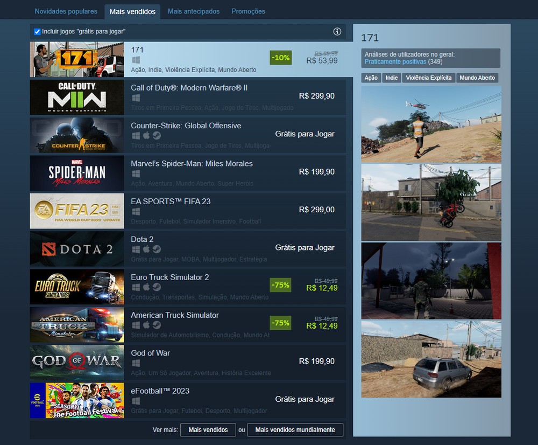Click Apple icon under Counter-Strike: Global Offensive
Image resolution: width=538 pixels, height=445 pixels.
point(146,135)
